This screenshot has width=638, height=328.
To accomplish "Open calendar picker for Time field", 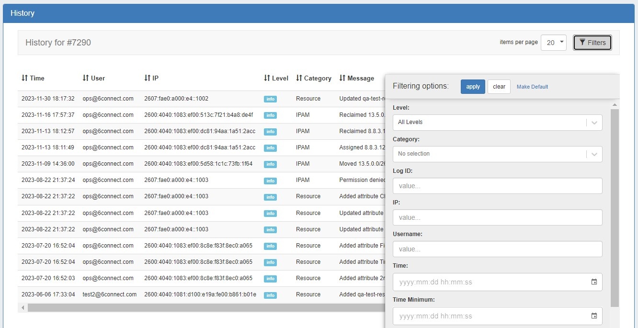I will point(594,282).
